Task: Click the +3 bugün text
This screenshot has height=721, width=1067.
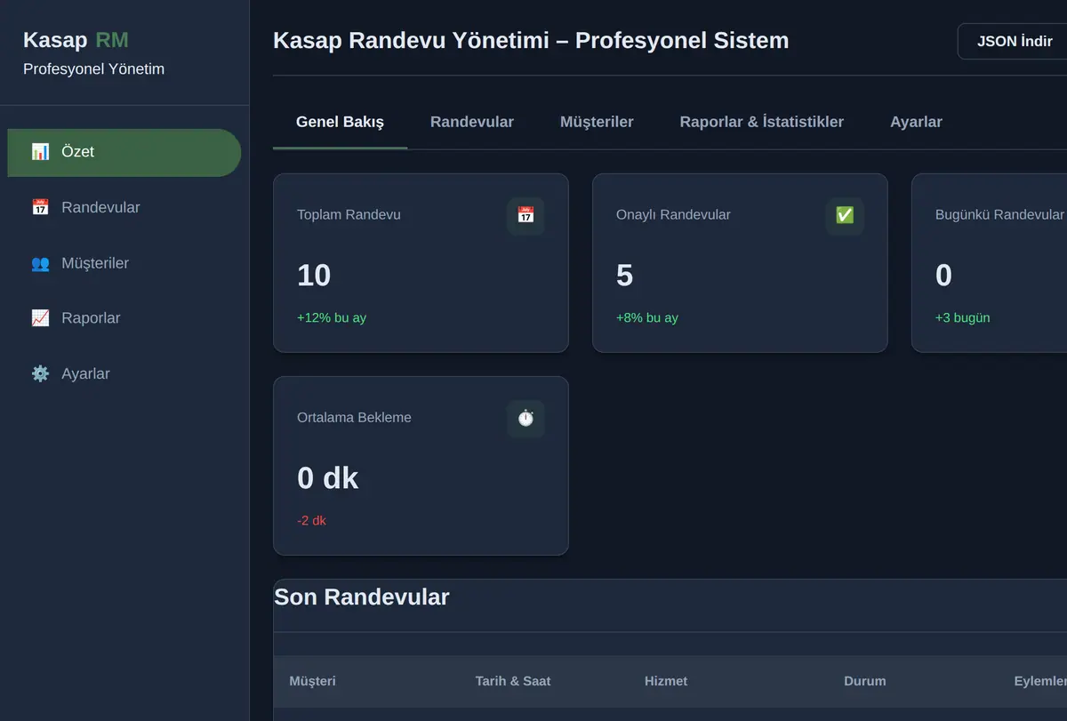Action: click(962, 317)
